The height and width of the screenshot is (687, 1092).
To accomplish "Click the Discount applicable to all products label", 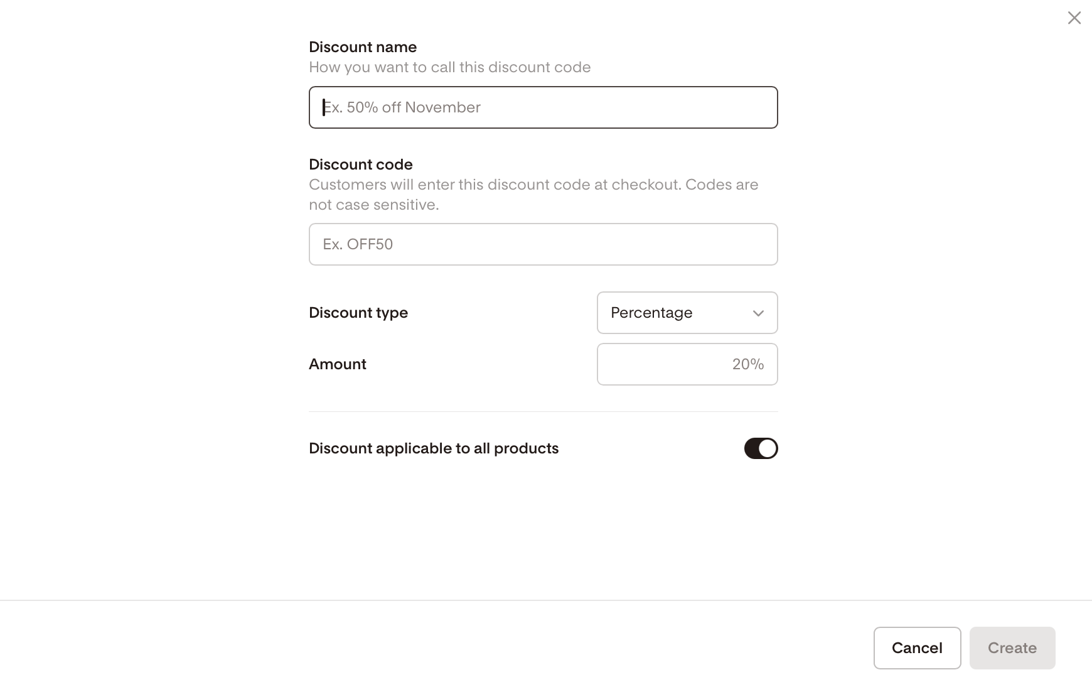I will pyautogui.click(x=434, y=448).
